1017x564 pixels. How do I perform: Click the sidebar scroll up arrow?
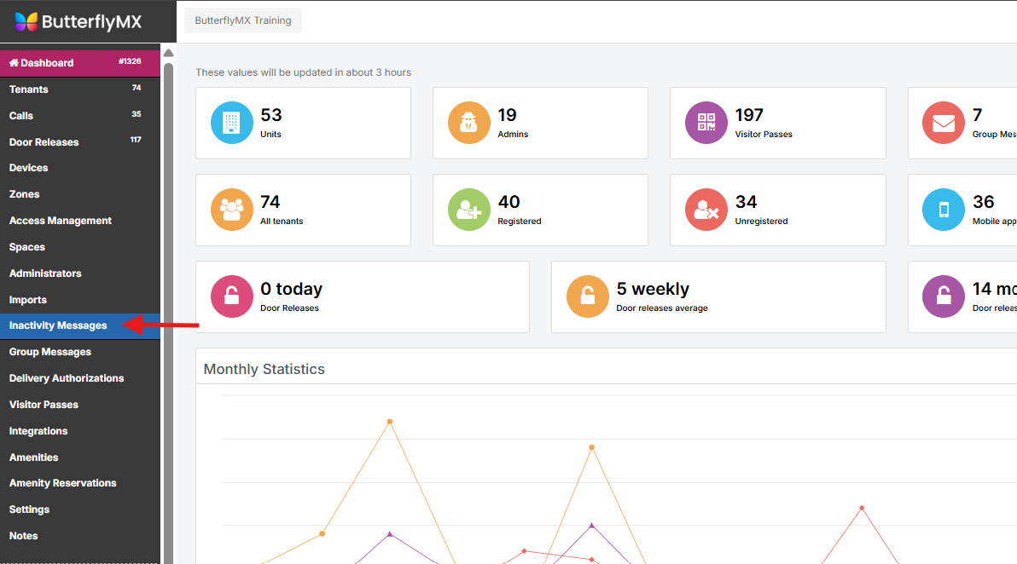pos(168,53)
